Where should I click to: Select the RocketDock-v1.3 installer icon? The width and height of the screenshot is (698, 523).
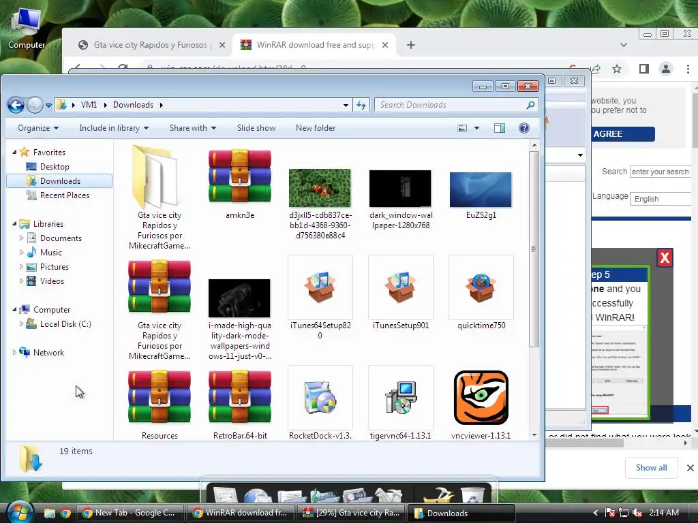point(320,398)
